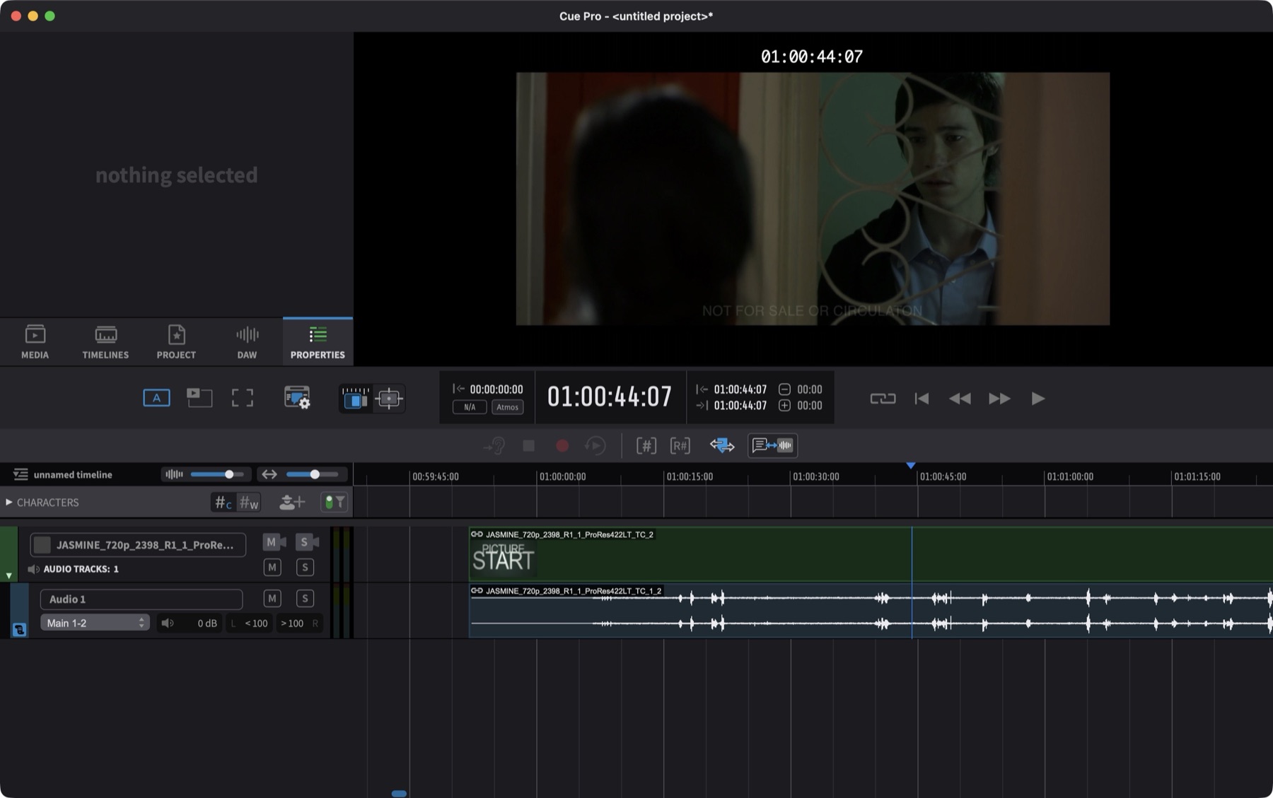Open the Main 1-2 output dropdown
This screenshot has height=798, width=1273.
pos(95,623)
